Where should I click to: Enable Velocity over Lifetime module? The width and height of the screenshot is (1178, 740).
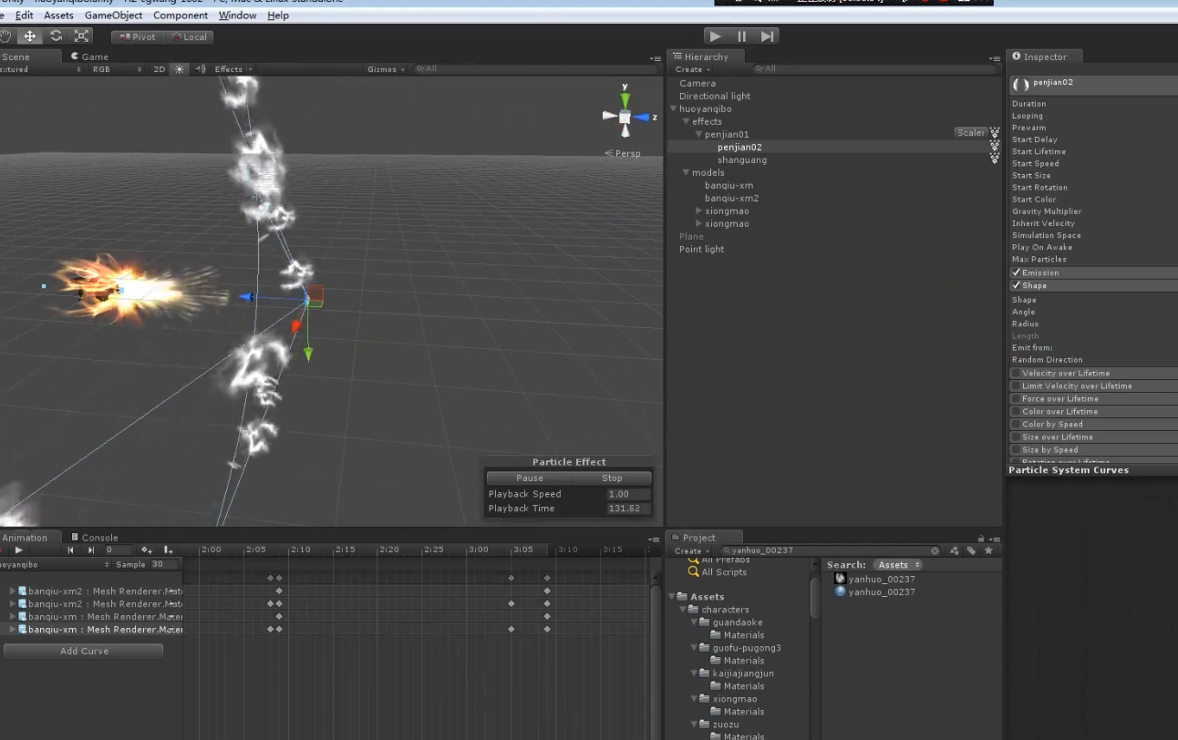coord(1016,373)
